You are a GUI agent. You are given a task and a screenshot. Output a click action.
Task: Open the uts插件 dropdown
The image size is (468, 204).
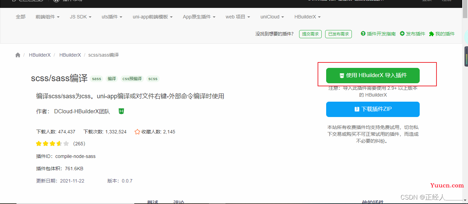coord(112,17)
